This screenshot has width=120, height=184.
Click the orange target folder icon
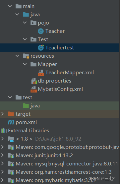coord(11,114)
